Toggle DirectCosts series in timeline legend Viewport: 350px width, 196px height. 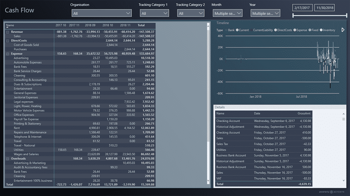coord(275,30)
